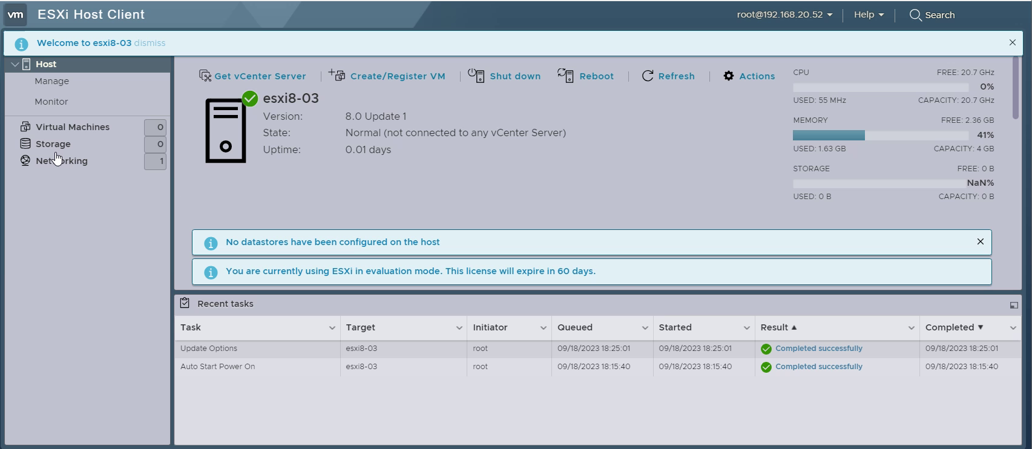Click the Virtual Machines count badge 0
Screen dimensions: 1032x449
155,127
